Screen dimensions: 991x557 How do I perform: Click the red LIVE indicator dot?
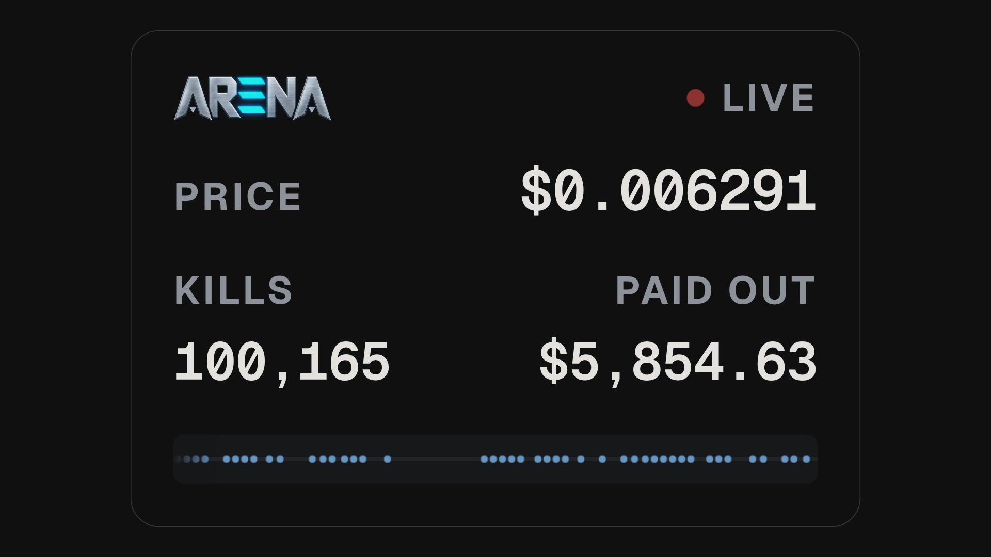point(695,98)
